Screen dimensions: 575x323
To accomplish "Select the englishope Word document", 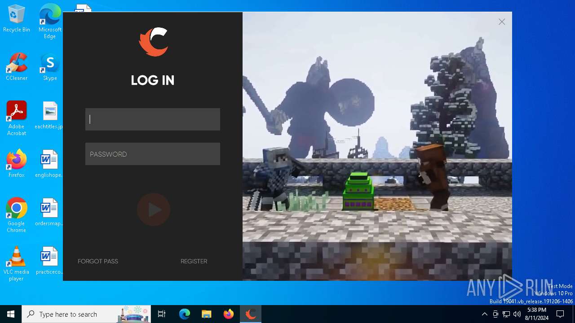I will [x=49, y=164].
